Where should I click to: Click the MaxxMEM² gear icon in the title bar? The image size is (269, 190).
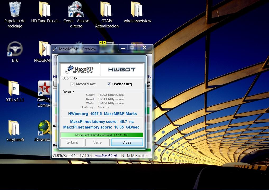[x=55, y=49]
